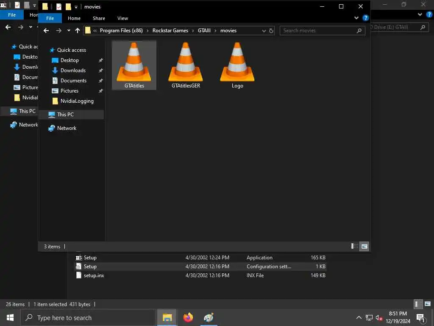Image resolution: width=434 pixels, height=326 pixels.
Task: Navigate to Program Files (x86) breadcrumb
Action: [121, 31]
